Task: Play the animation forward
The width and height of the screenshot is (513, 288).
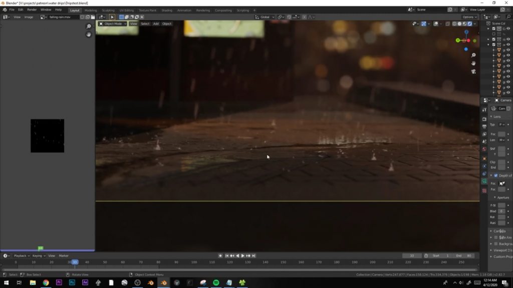Action: pos(242,255)
